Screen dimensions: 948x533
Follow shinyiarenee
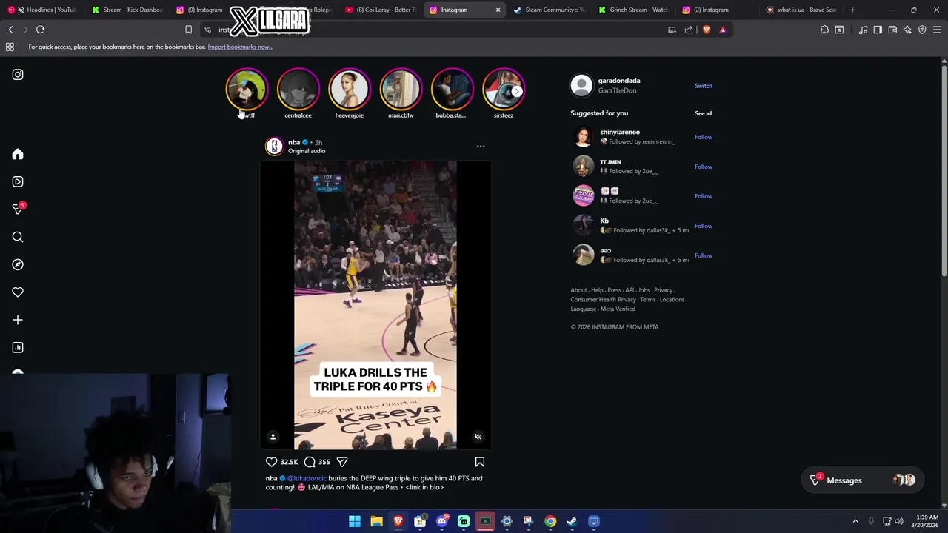704,137
